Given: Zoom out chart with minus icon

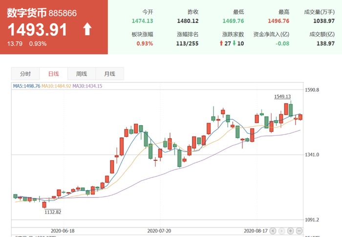Looking at the screenshot, I should pos(299,231).
